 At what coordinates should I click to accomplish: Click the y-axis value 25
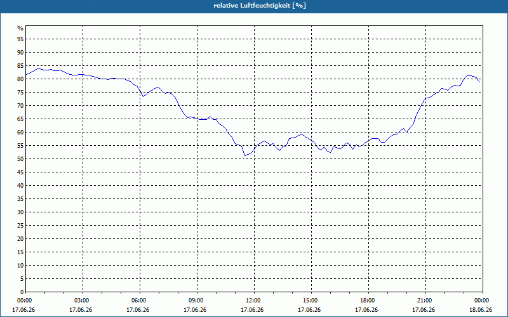20,226
